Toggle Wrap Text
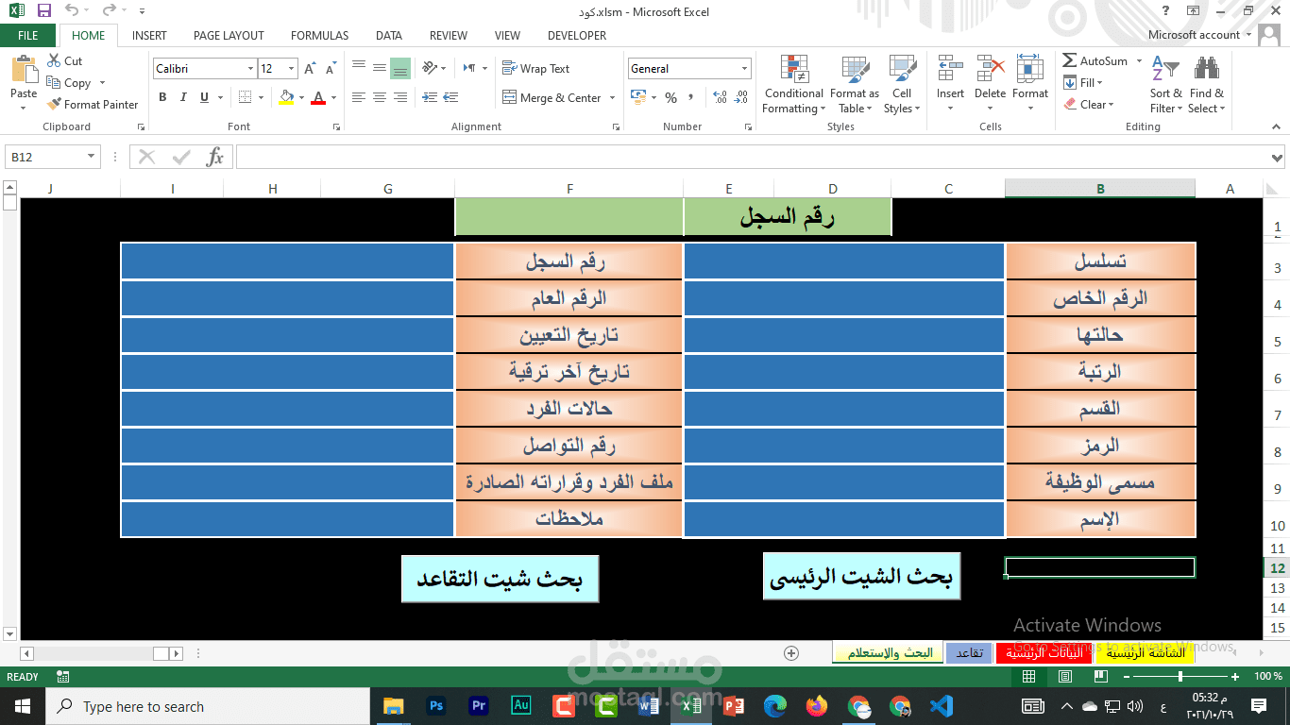This screenshot has height=725, width=1290. click(x=535, y=69)
